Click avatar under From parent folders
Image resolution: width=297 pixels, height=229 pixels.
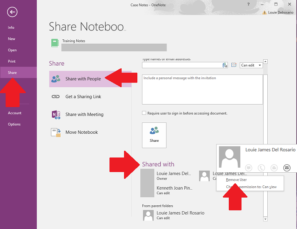(148, 215)
